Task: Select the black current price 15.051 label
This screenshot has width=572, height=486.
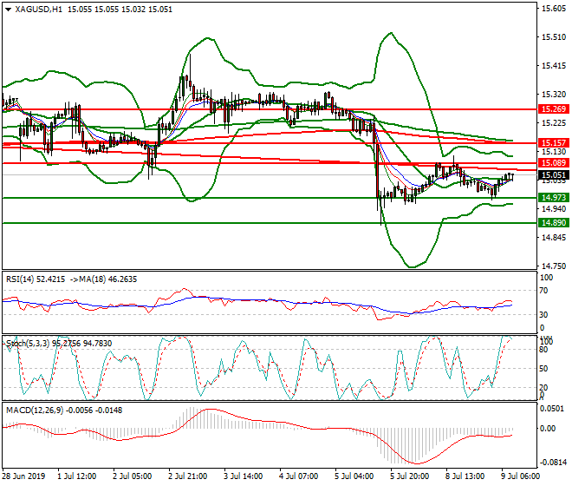Action: (x=553, y=175)
